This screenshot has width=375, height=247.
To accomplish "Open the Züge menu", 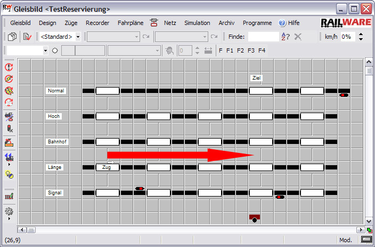I will (71, 23).
